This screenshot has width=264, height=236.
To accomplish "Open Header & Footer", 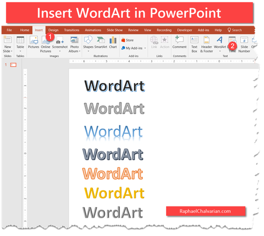I will pos(206,45).
